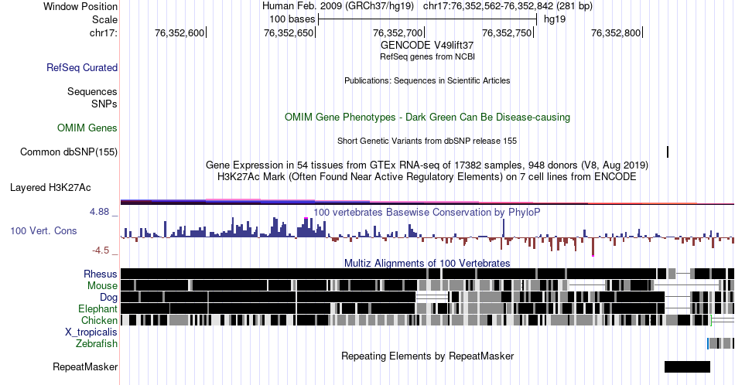Click 'Publications: Sequences in Scientific Articles' title
The image size is (735, 385).
pos(427,80)
